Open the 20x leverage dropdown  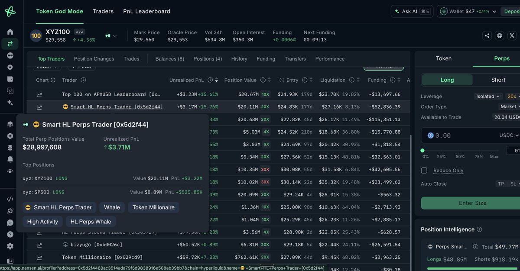pyautogui.click(x=513, y=97)
